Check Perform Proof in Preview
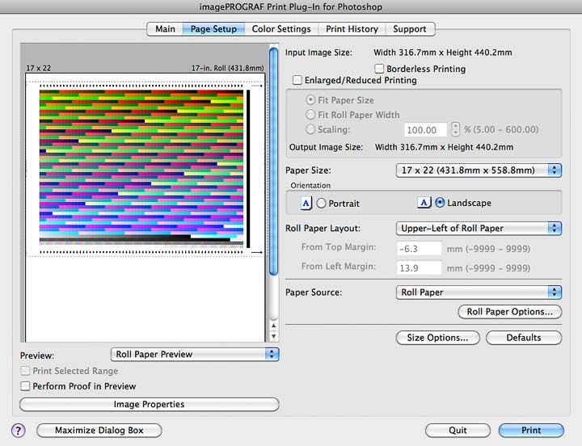Image resolution: width=582 pixels, height=446 pixels. 25,386
